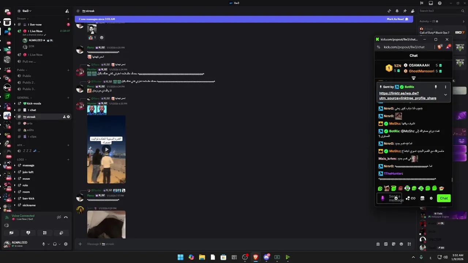Collapse the Public category

pos(22,70)
